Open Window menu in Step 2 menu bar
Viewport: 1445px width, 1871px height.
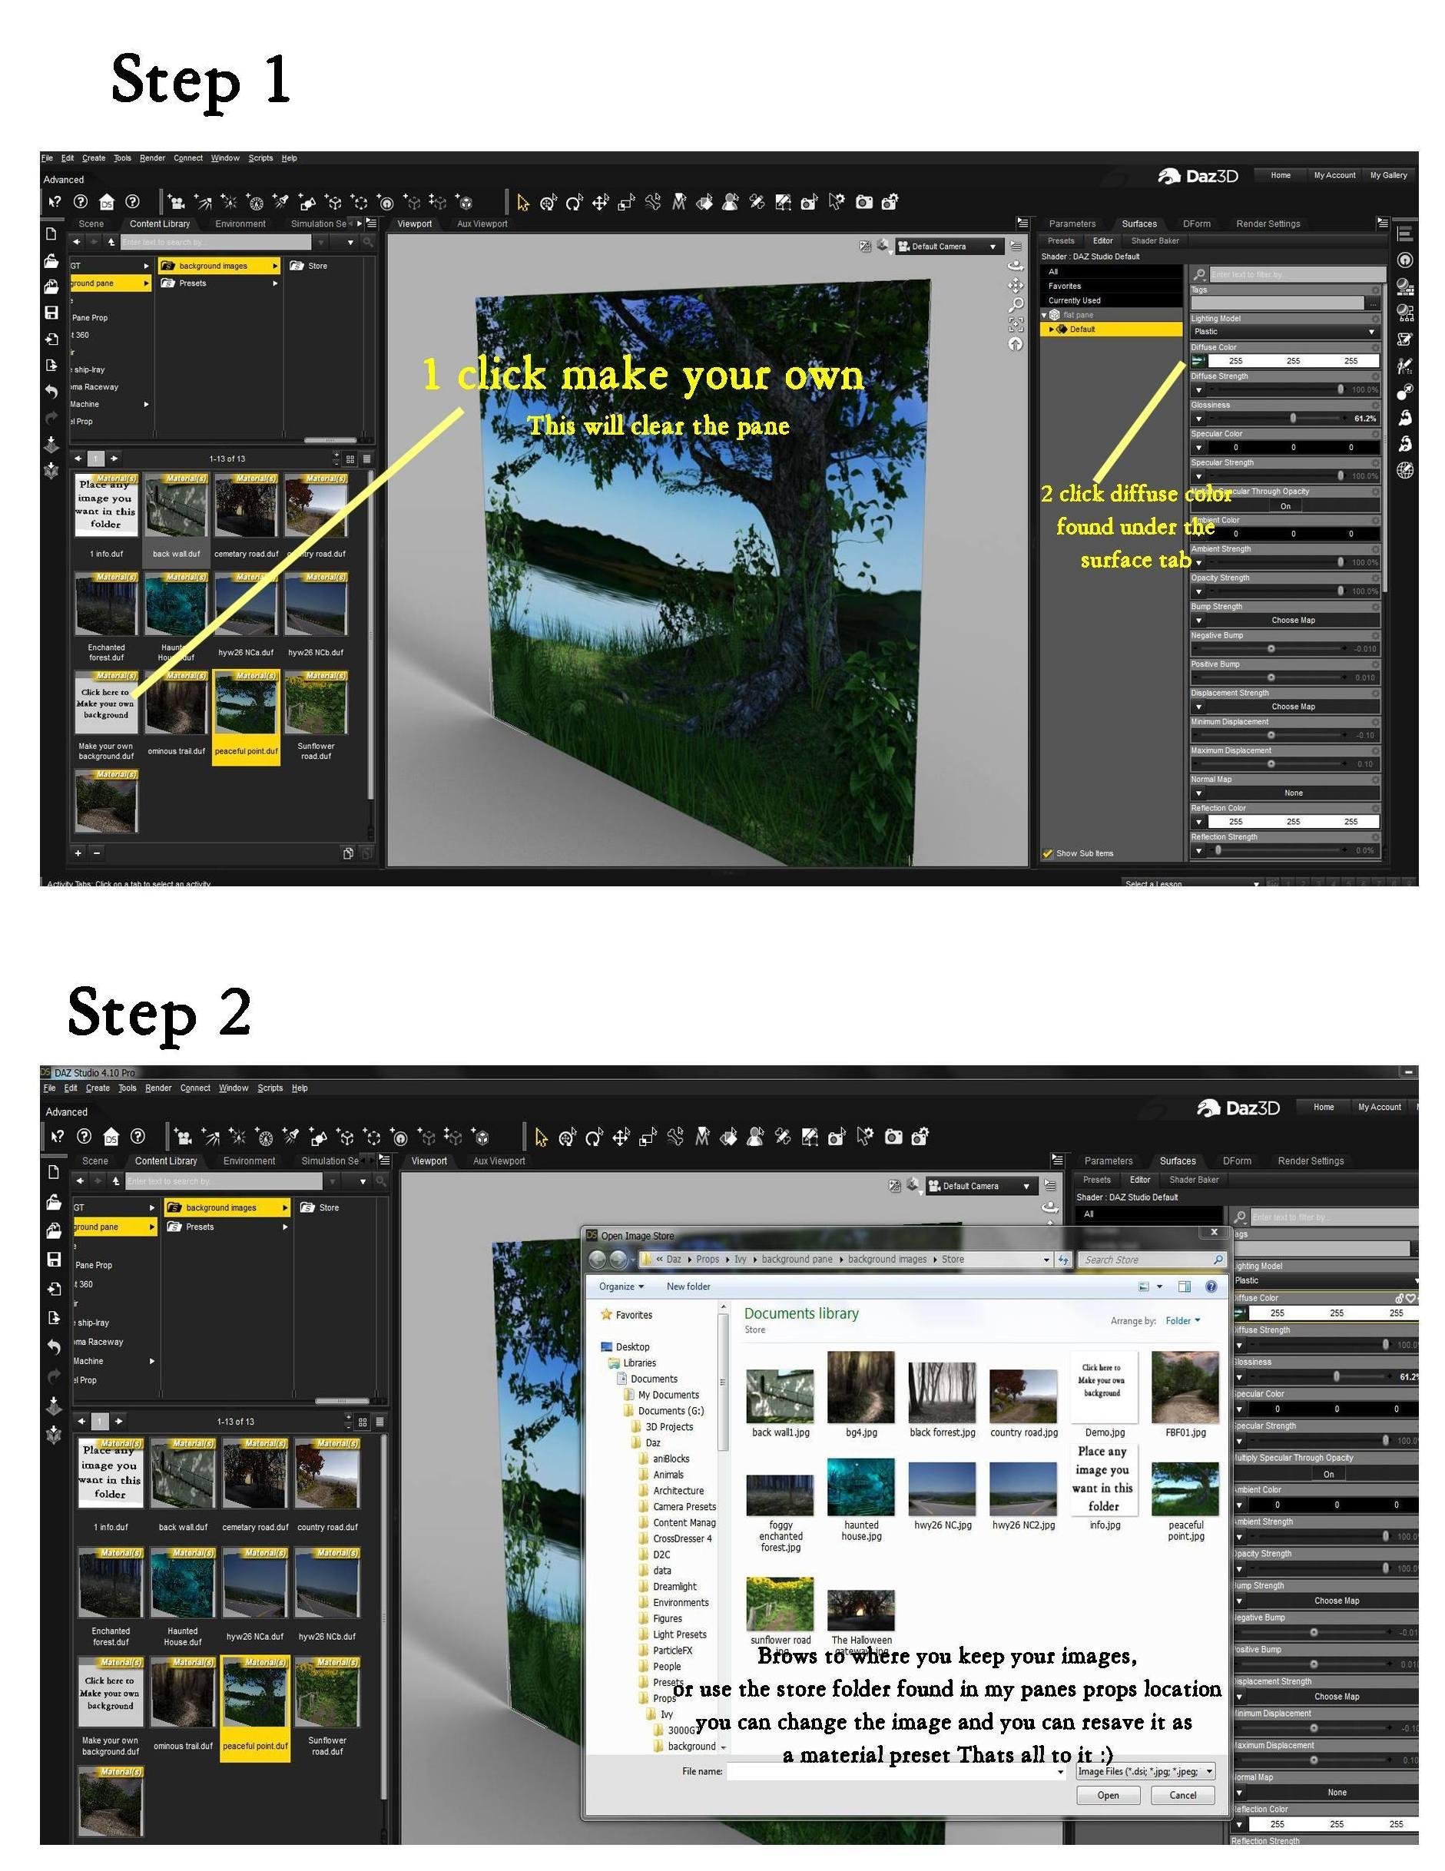(233, 1088)
